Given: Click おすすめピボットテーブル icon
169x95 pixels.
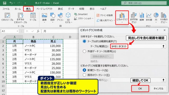Looking at the screenshot, I should [x=20, y=18].
